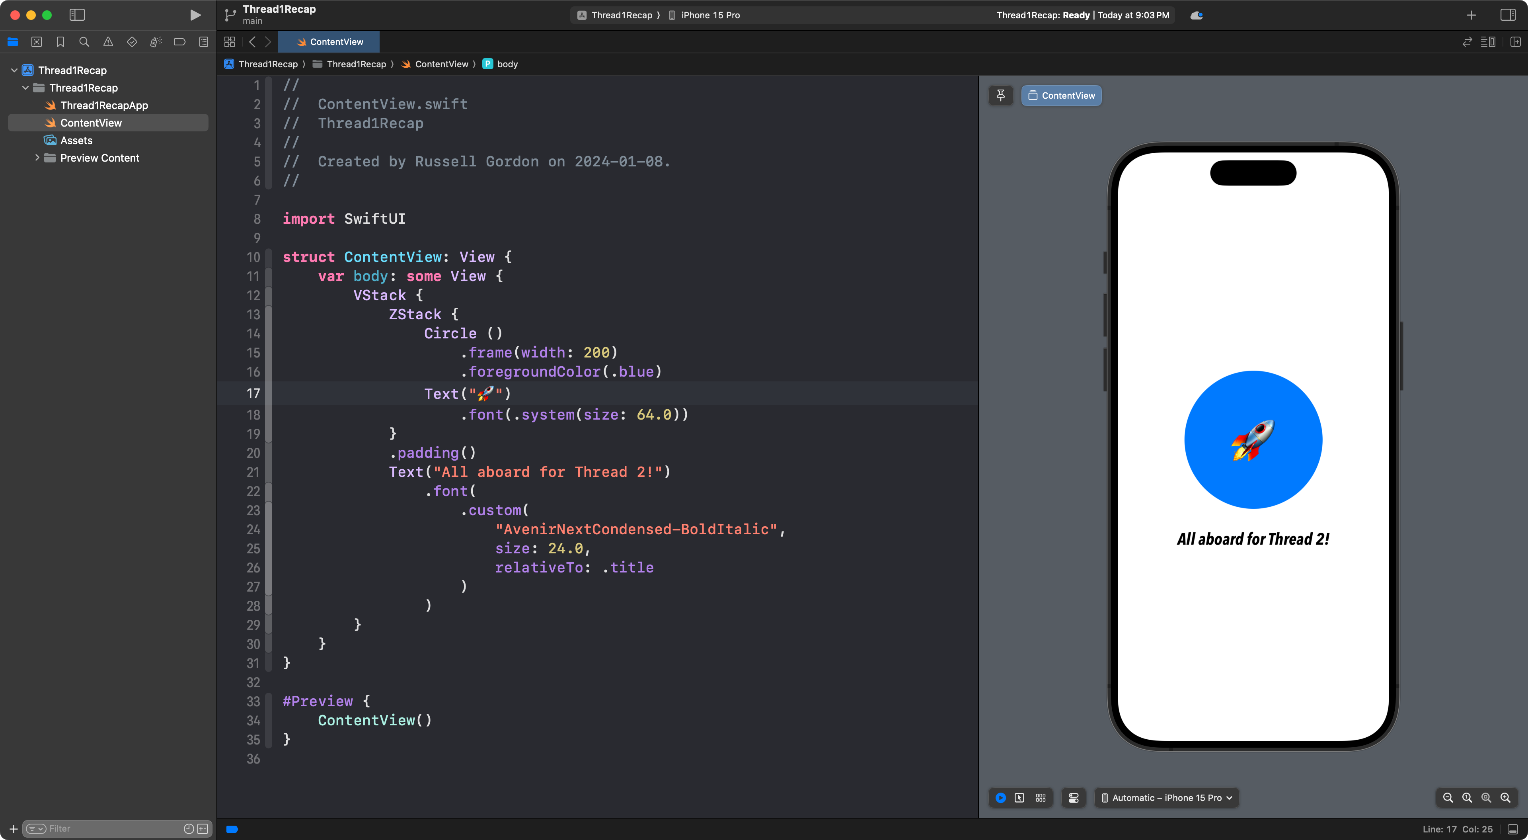Pin the ContentView preview
The width and height of the screenshot is (1528, 840).
point(1001,95)
